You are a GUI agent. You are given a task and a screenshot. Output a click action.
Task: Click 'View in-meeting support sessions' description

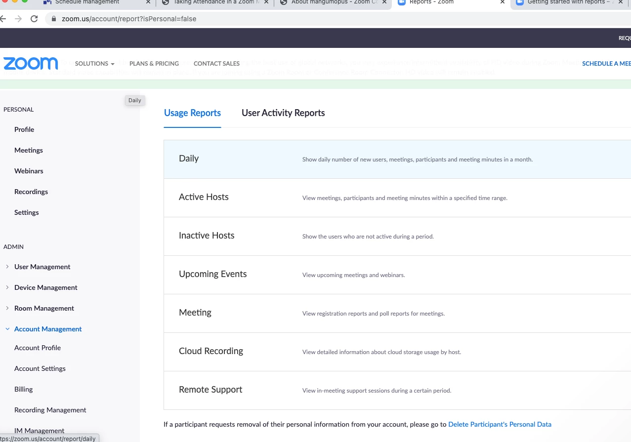tap(377, 391)
